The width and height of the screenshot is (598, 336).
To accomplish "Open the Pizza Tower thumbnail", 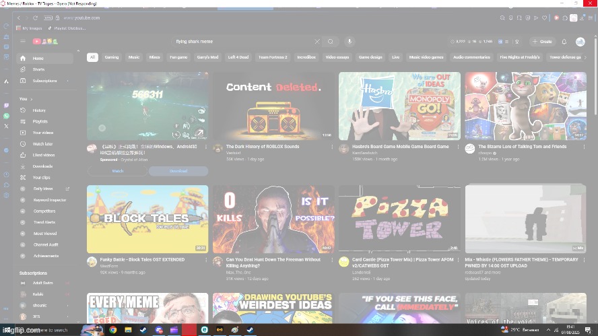I will [399, 219].
